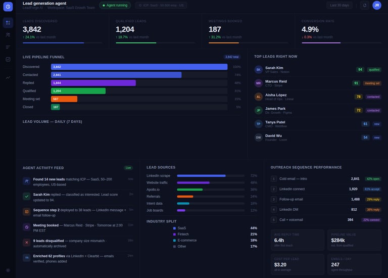This screenshot has width=388, height=278.
Task: Click Aisha López's contacted tag
Action: point(373,97)
